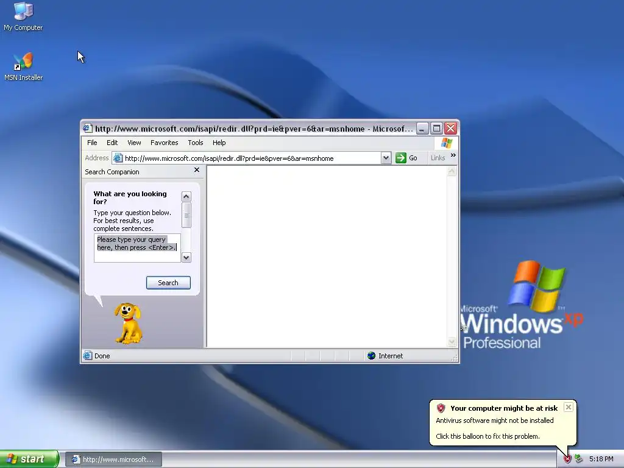624x468 pixels.
Task: Click the green Go arrow icon
Action: 401,158
